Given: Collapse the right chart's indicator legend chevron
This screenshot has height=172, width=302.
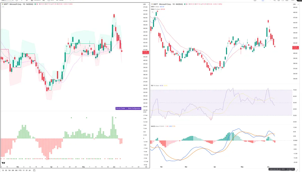Looking at the screenshot, I should (x=152, y=12).
